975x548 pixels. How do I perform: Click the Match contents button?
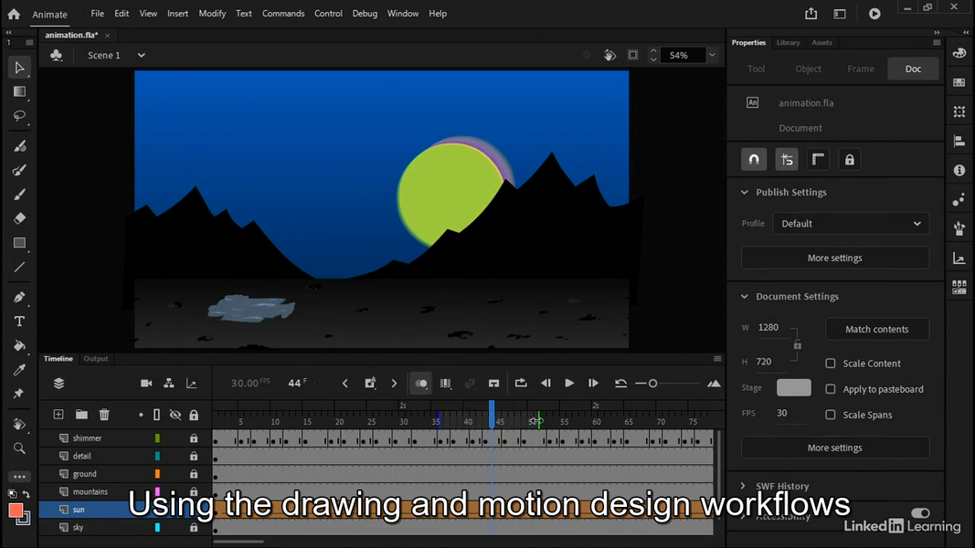876,329
